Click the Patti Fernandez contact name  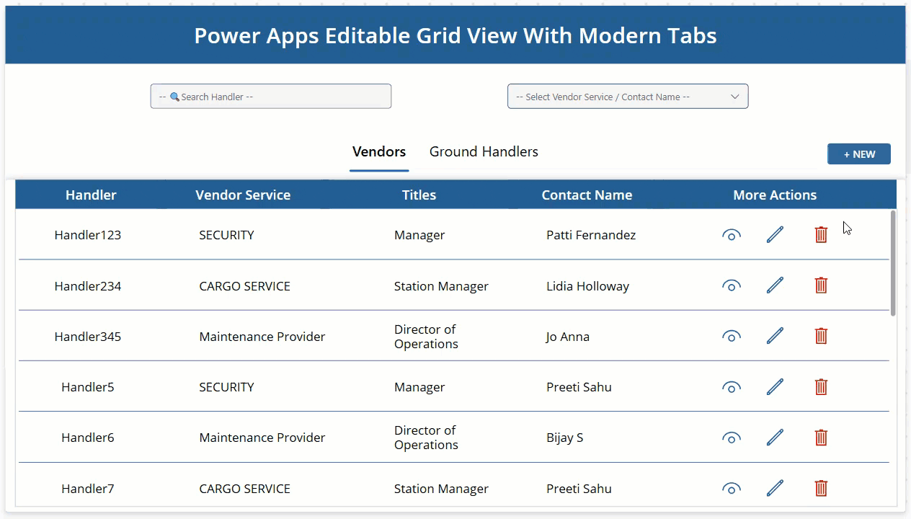(x=591, y=235)
